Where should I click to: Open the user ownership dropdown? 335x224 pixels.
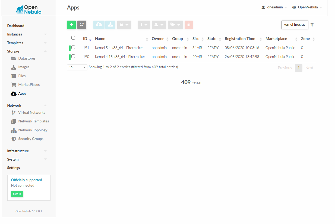(159, 25)
